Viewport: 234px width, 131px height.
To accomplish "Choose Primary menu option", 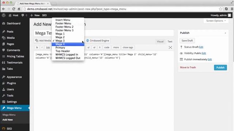I will pyautogui.click(x=68, y=48).
